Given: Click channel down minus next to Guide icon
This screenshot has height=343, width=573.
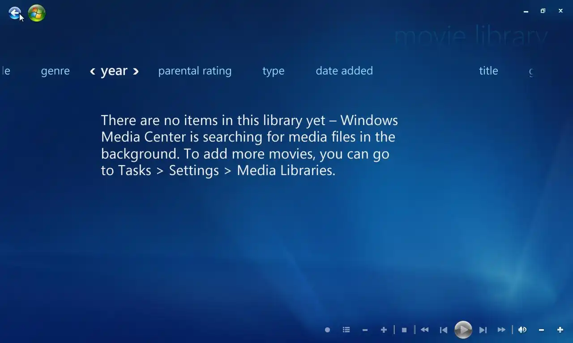Looking at the screenshot, I should [x=365, y=330].
